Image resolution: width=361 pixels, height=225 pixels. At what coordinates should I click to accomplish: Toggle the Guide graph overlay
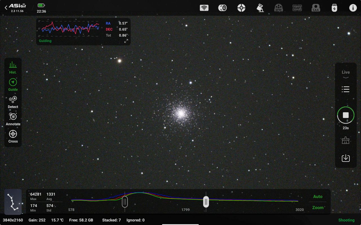click(13, 85)
